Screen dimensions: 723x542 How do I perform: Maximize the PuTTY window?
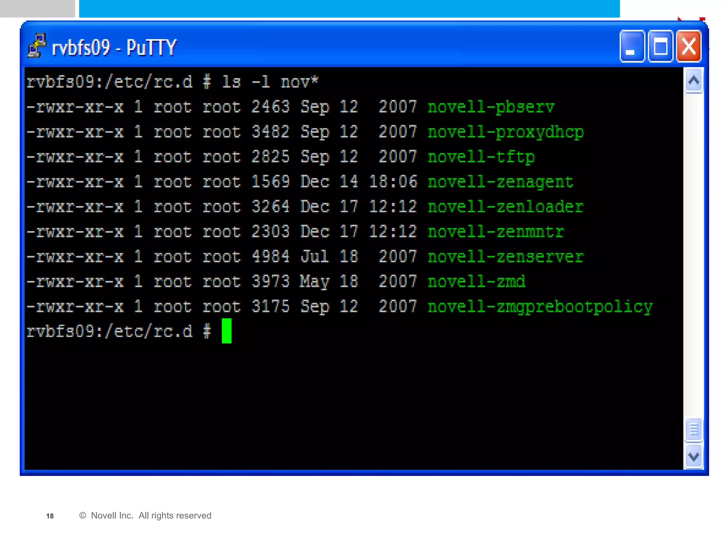coord(660,47)
